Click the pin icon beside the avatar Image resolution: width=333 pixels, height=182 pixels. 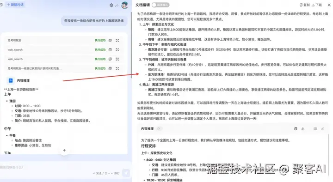[x=117, y=5]
